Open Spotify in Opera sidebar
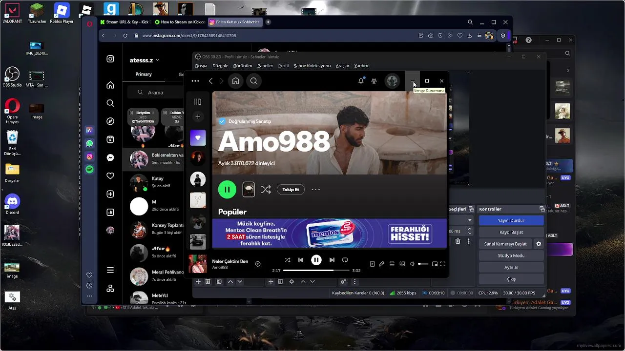Image resolution: width=625 pixels, height=351 pixels. pos(89,170)
